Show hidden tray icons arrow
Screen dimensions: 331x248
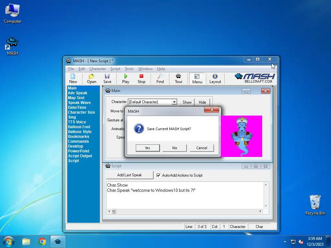click(285, 242)
